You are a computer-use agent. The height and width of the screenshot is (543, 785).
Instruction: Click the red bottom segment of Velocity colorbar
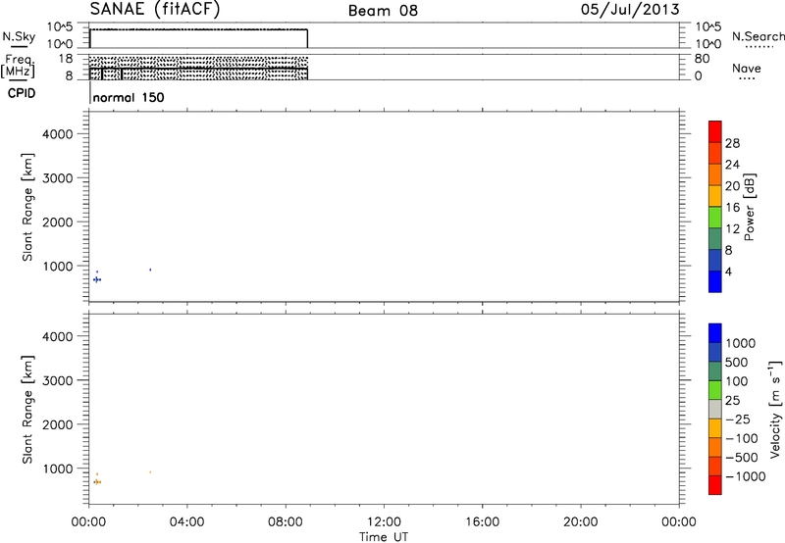[715, 485]
